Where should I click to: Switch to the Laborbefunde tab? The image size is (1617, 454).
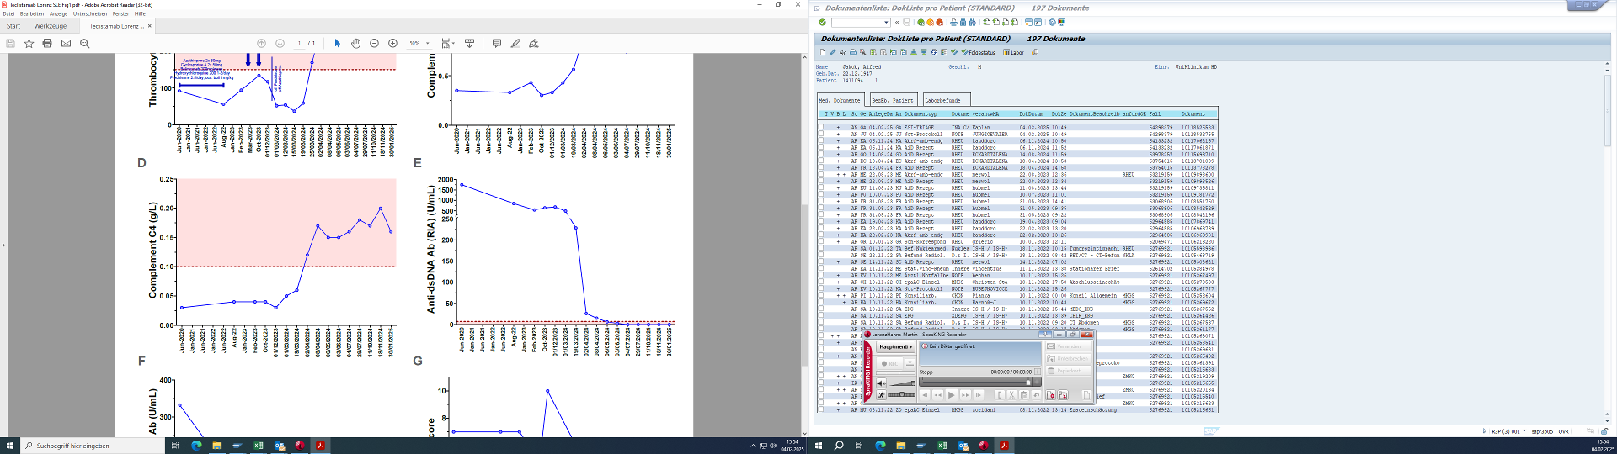tap(942, 100)
